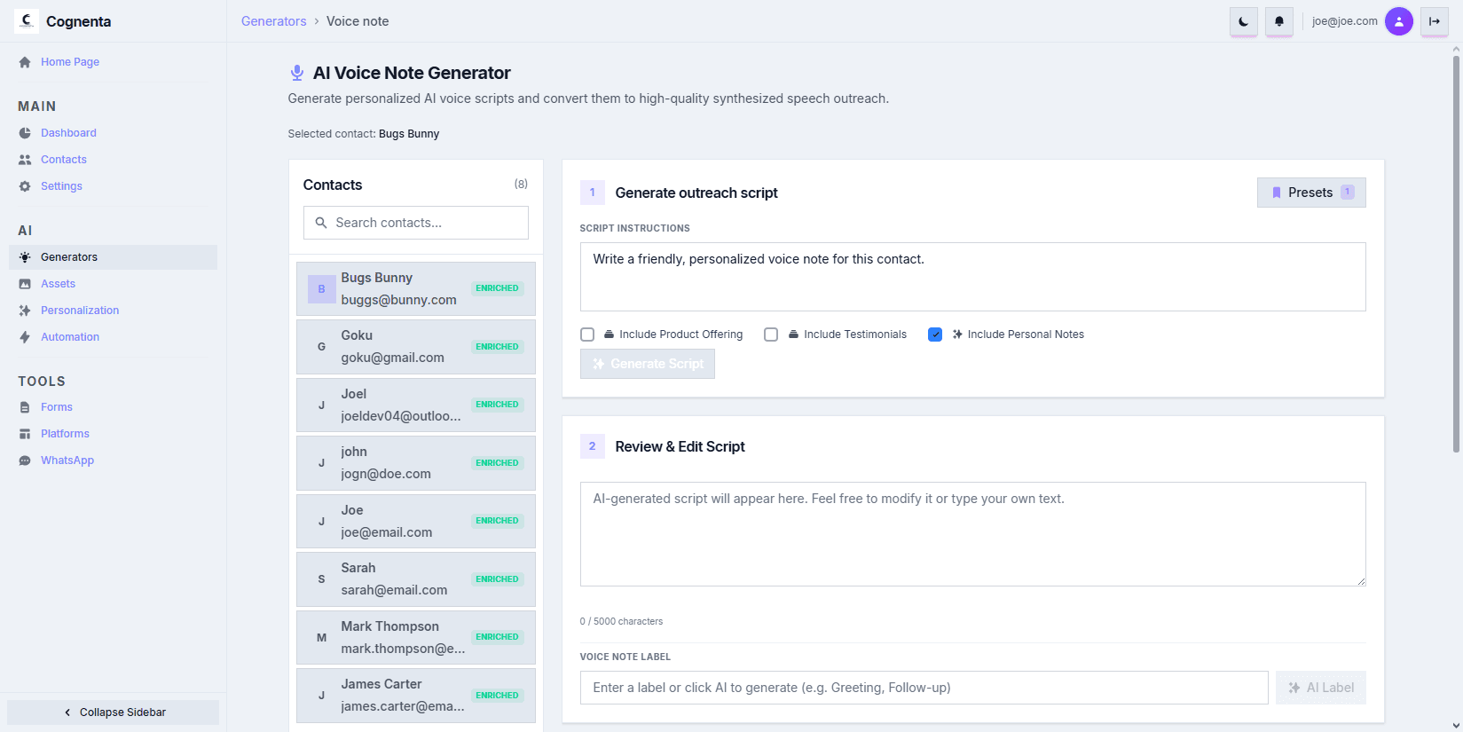Click the Bugs Bunny avatar letter B

(321, 289)
